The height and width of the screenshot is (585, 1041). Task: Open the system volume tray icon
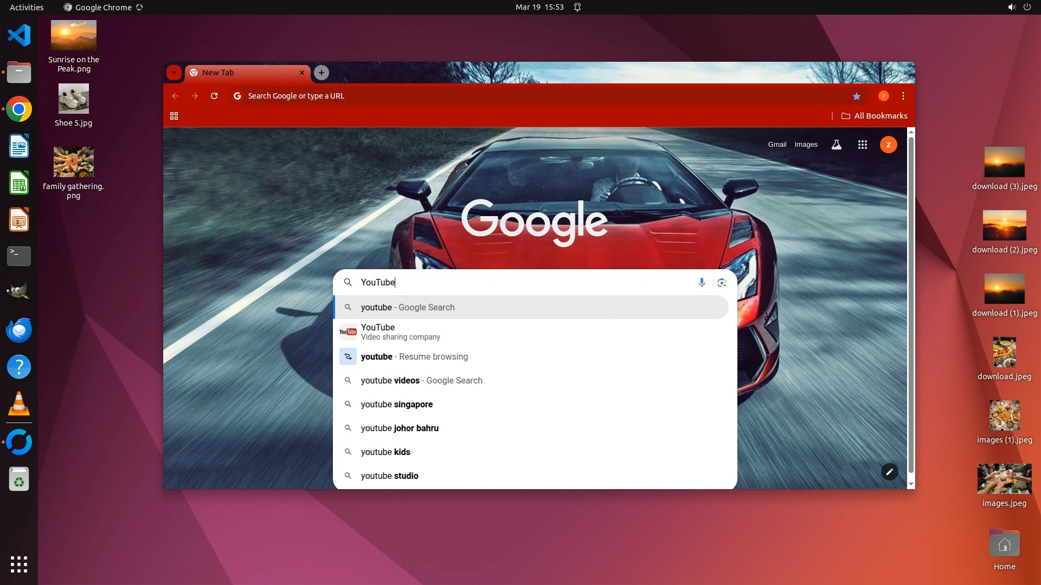click(x=1011, y=7)
